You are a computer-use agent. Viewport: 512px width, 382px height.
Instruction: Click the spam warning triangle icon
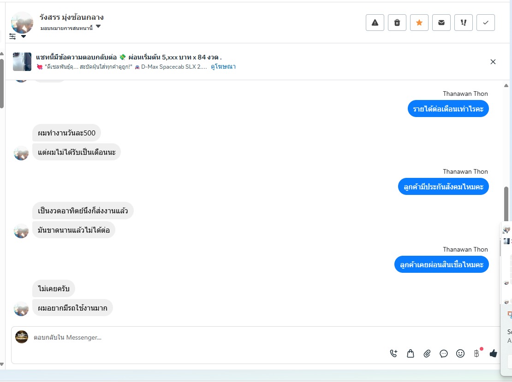tap(375, 23)
